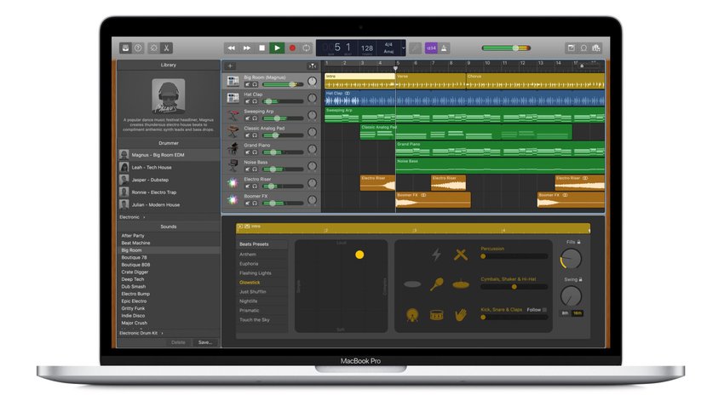Select the Verse drummer region
This screenshot has width=724, height=407.
(430, 81)
